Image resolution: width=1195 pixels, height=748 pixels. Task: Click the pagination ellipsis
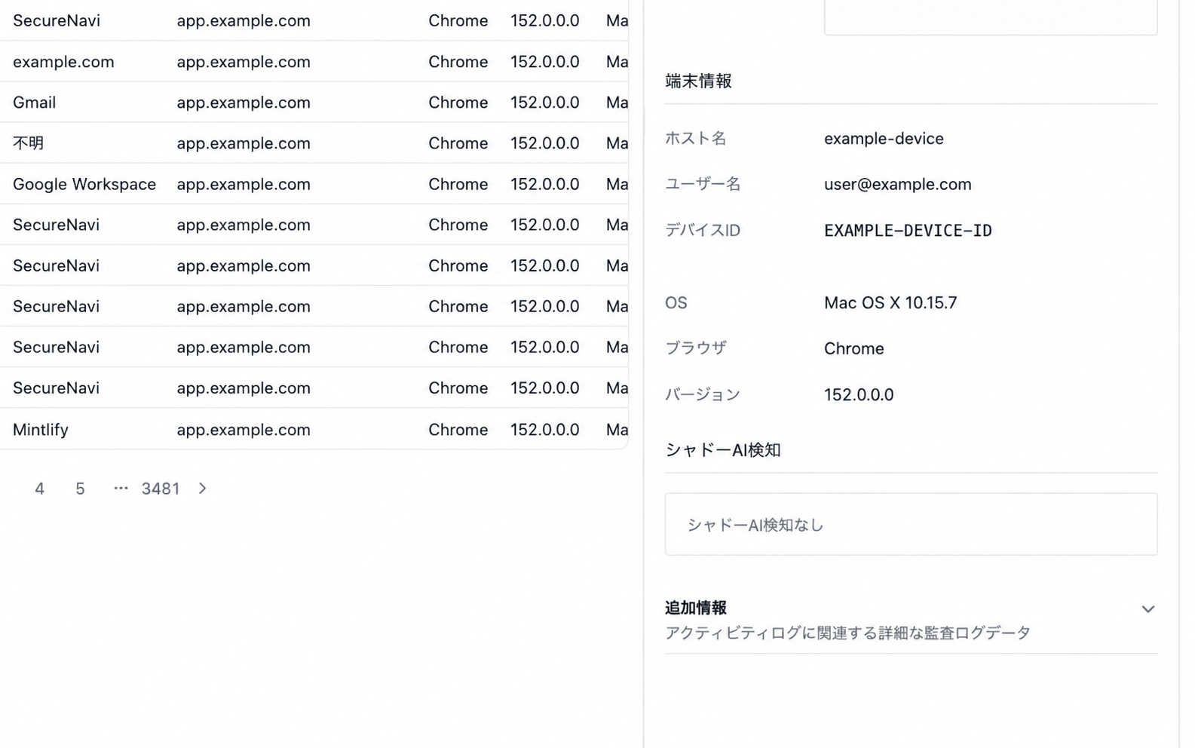coord(121,489)
